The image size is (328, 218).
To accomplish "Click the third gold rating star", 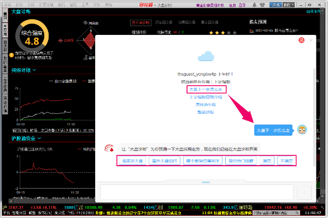I will (223, 33).
